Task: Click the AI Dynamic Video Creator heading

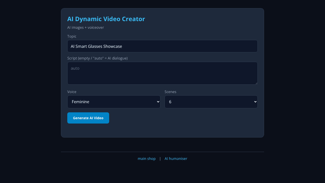Action: [x=106, y=19]
